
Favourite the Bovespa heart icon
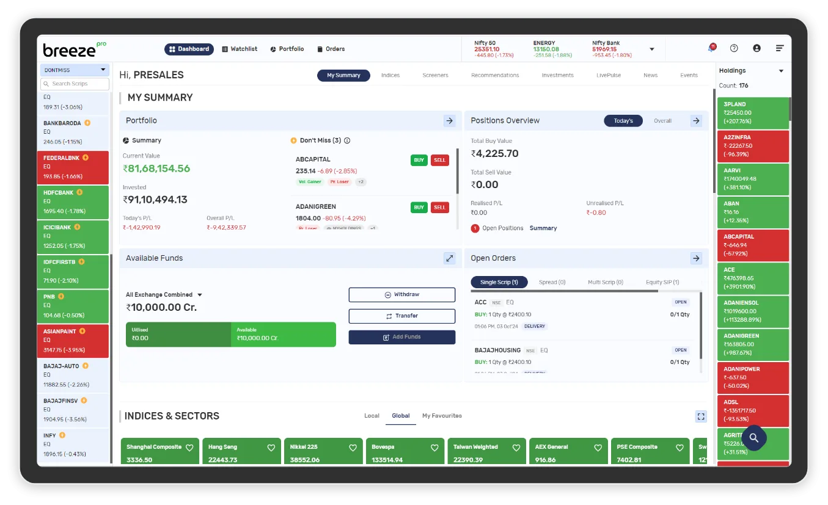(434, 448)
